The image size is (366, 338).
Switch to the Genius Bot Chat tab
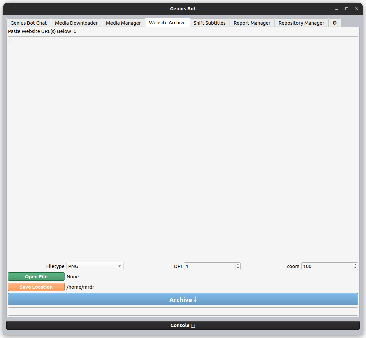coord(28,23)
